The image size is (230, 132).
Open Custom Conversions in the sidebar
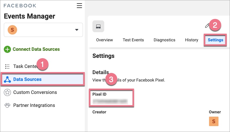point(35,92)
